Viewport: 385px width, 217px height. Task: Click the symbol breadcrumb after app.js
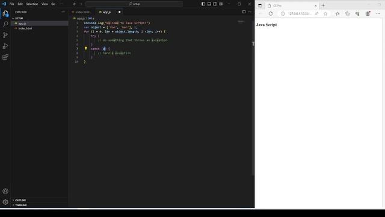pyautogui.click(x=91, y=19)
